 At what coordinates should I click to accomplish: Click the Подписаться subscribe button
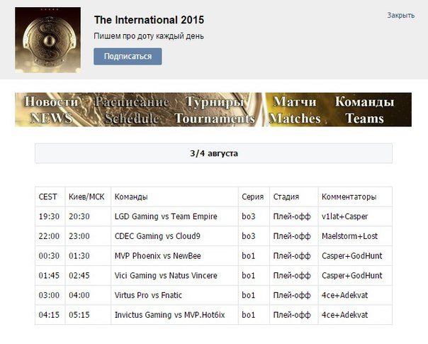tap(128, 57)
